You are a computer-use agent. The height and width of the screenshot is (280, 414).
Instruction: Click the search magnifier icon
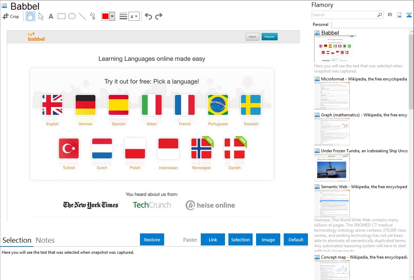(380, 15)
